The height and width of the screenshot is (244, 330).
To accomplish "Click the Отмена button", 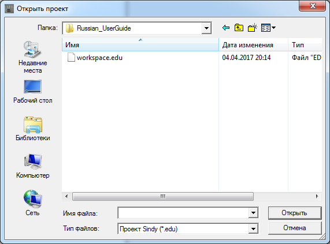I will [x=295, y=228].
